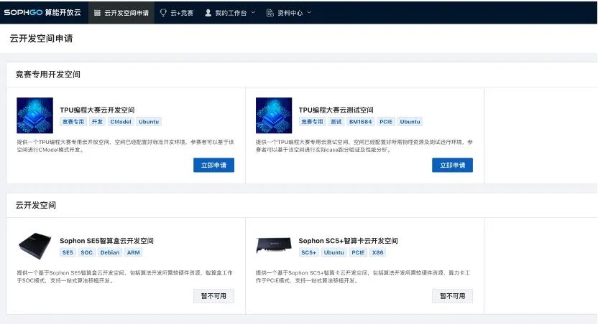Click the 开发 tag
This screenshot has width=598, height=324.
[x=97, y=122]
